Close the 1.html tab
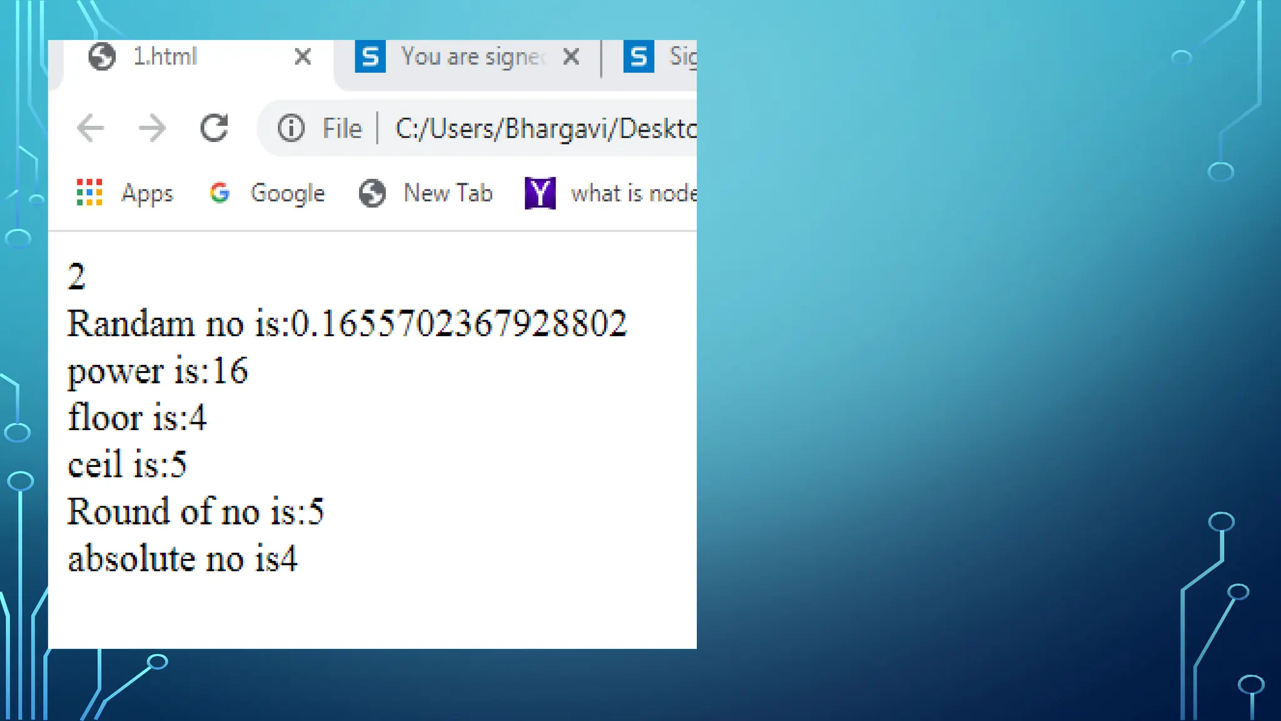 click(303, 57)
